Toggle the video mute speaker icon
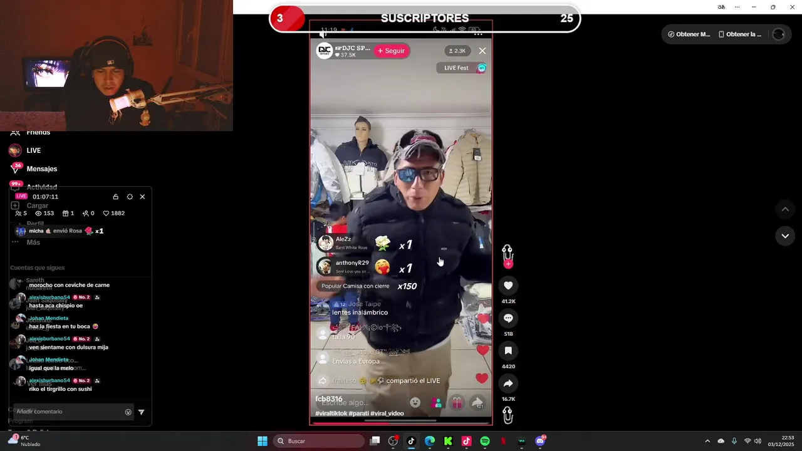This screenshot has width=802, height=451. [x=323, y=34]
